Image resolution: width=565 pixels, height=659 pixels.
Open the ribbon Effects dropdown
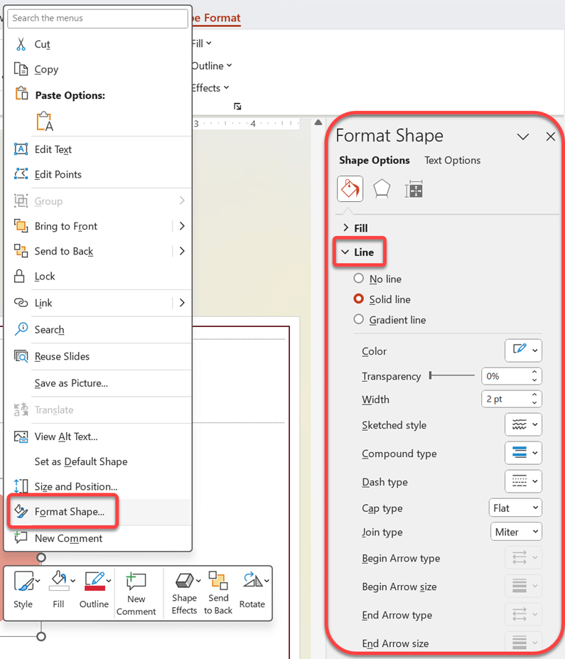[210, 88]
